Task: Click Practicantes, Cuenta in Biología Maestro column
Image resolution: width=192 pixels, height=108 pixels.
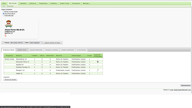Action: [x=63, y=70]
